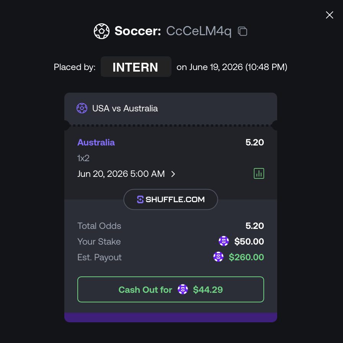Viewport: 343px width, 343px height.
Task: Click the Shuffle chip icon beside stake
Action: coord(224,241)
